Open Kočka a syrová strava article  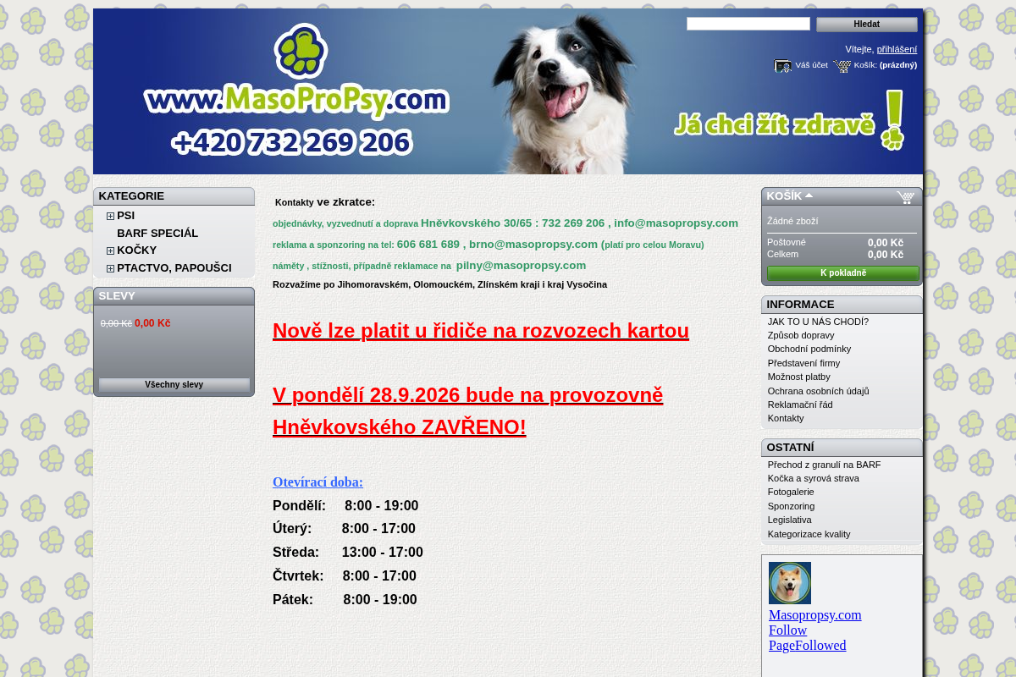click(813, 478)
